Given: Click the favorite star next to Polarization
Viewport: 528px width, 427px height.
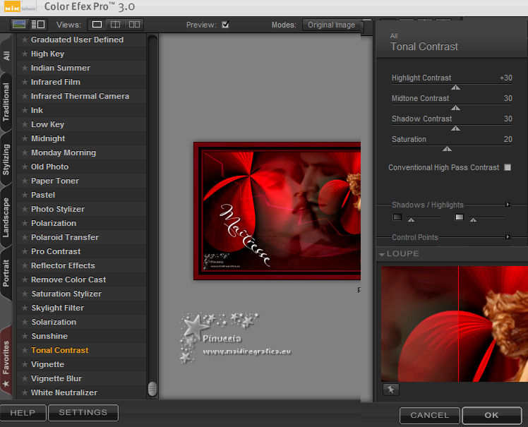Looking at the screenshot, I should [x=25, y=223].
